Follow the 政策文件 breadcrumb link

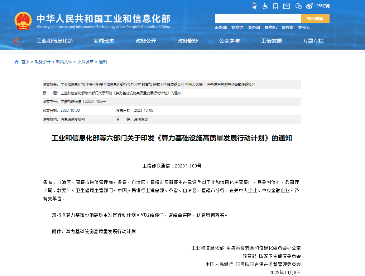(64, 62)
